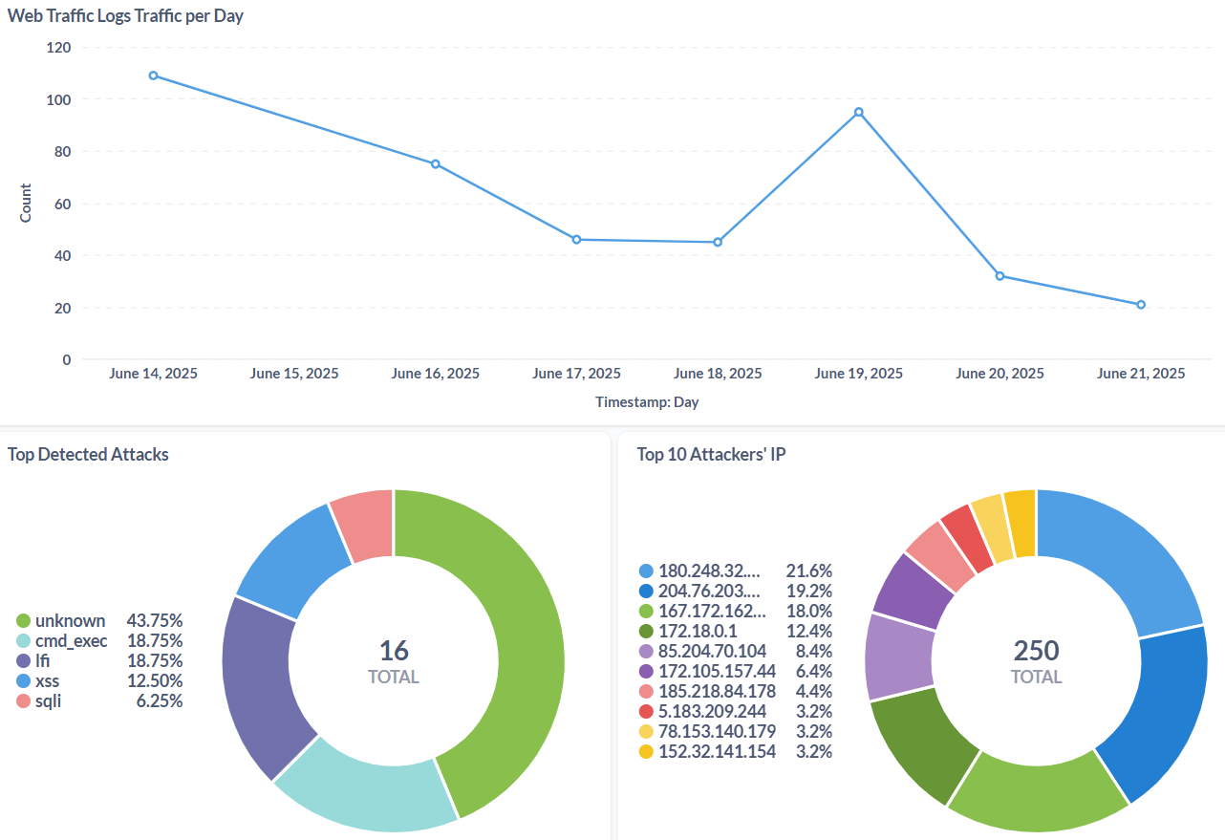The height and width of the screenshot is (840, 1225).
Task: Click the June 14 data point on line chart
Action: click(153, 75)
